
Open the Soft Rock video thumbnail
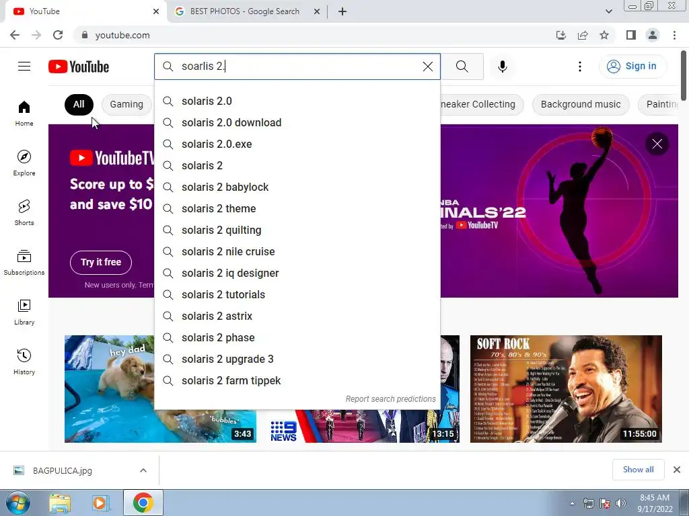[x=566, y=389]
